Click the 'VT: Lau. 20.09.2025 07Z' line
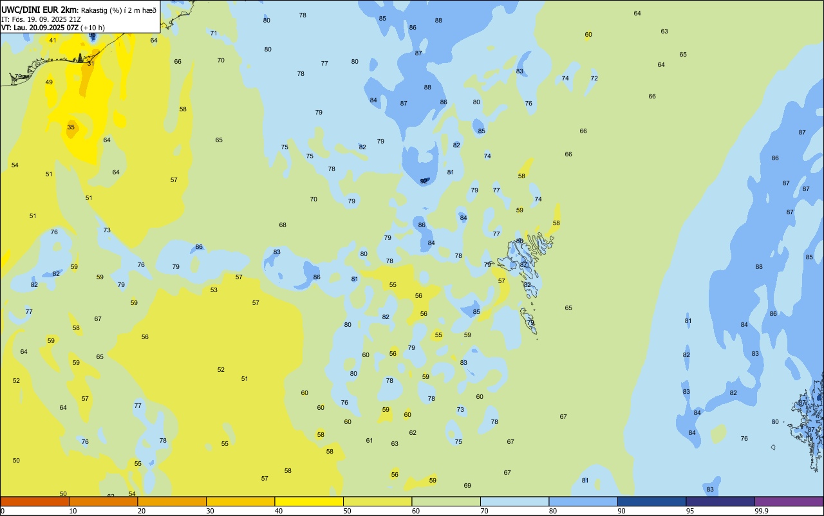The image size is (824, 516). (39, 28)
